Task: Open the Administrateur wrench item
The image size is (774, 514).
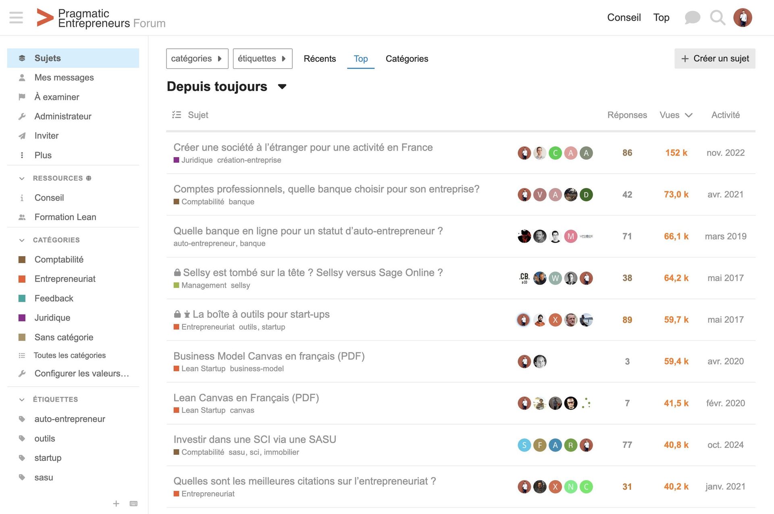Action: pos(63,116)
